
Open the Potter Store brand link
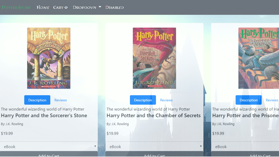[x=16, y=7]
